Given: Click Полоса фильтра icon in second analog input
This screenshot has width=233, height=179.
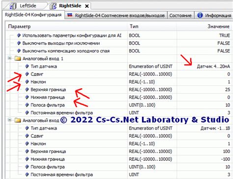Looking at the screenshot, I should click(x=27, y=167).
